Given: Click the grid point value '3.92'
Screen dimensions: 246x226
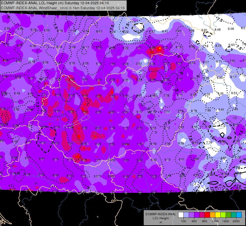Looking at the screenshot, I should point(84,128).
